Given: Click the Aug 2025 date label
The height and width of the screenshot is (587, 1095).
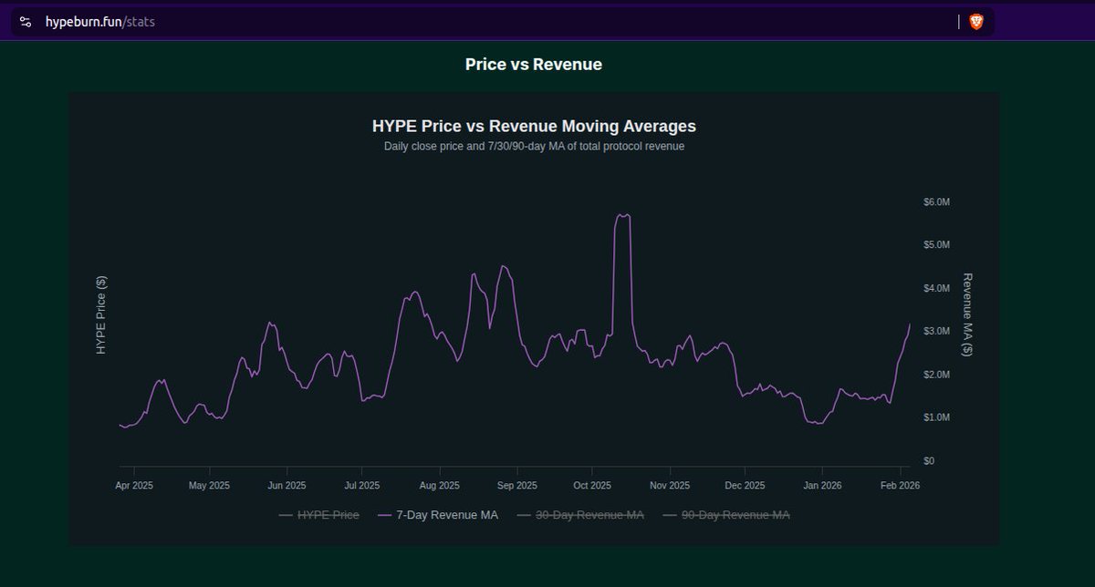Looking at the screenshot, I should tap(440, 485).
